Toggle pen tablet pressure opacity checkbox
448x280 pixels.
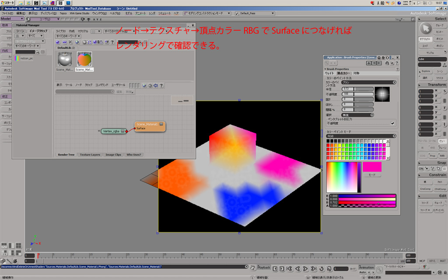point(392,123)
